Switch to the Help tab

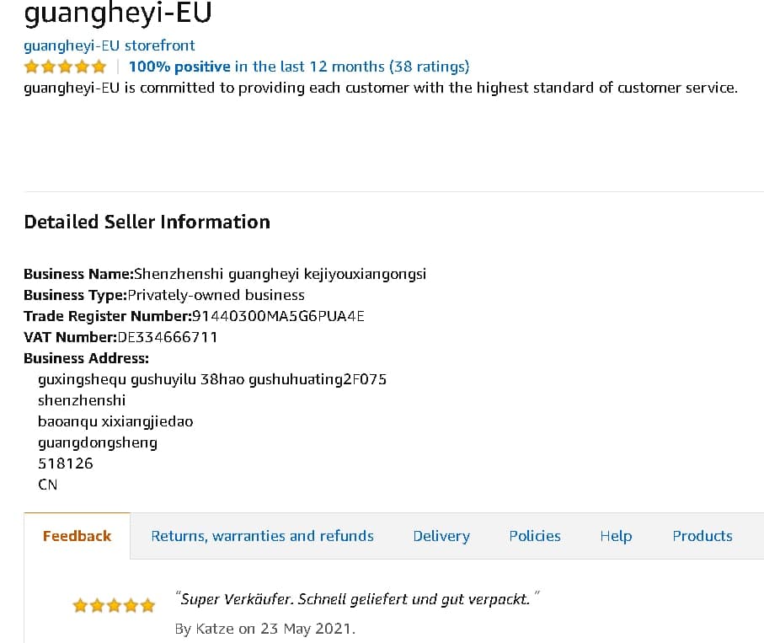[x=616, y=536]
